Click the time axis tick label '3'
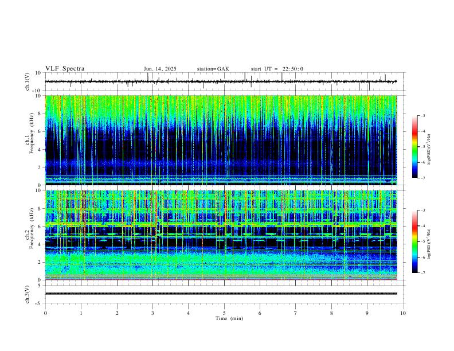 (152, 313)
